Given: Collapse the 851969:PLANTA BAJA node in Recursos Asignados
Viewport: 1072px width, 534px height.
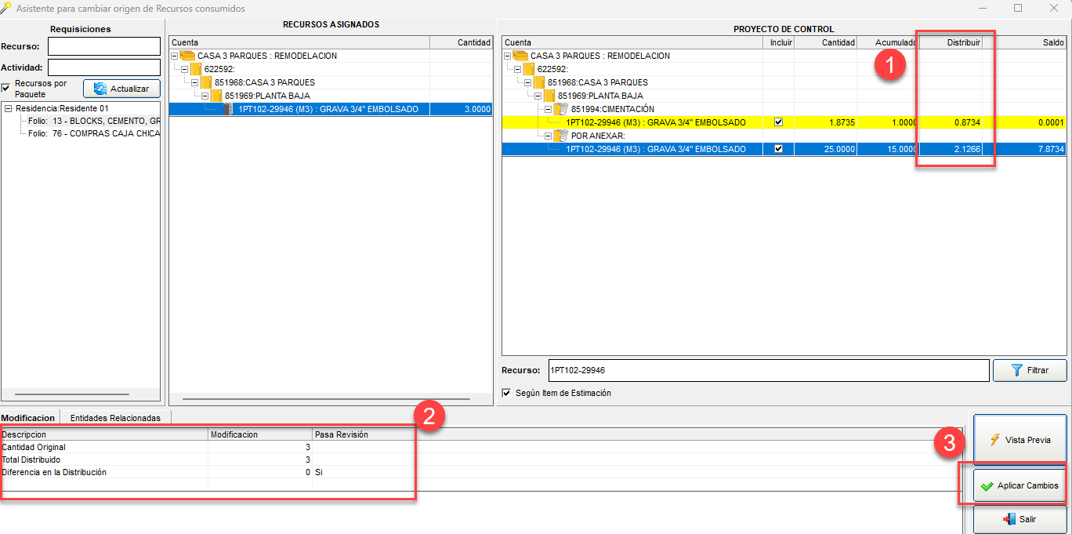Looking at the screenshot, I should tap(205, 96).
